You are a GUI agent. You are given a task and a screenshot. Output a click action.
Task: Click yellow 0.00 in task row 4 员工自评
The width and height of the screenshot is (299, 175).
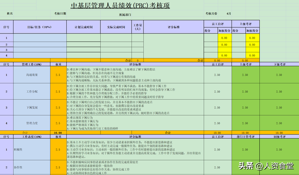225,55
